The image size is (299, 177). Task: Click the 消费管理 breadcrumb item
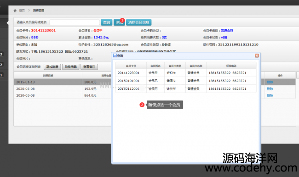pyautogui.click(x=39, y=11)
